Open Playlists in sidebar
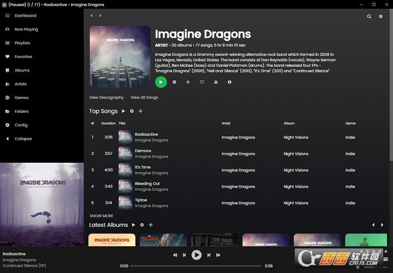The width and height of the screenshot is (393, 273). [x=22, y=43]
